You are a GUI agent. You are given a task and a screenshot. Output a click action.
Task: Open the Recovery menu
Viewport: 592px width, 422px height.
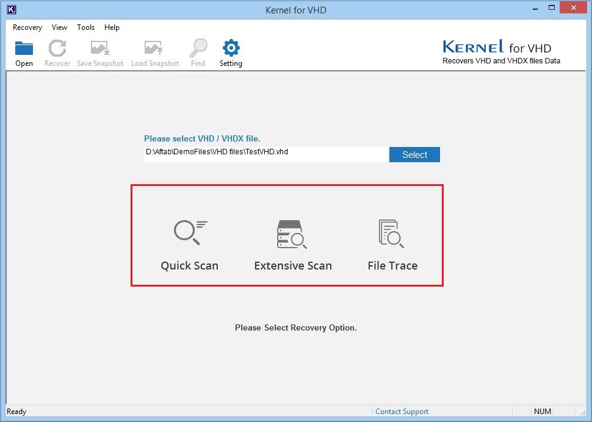coord(27,27)
